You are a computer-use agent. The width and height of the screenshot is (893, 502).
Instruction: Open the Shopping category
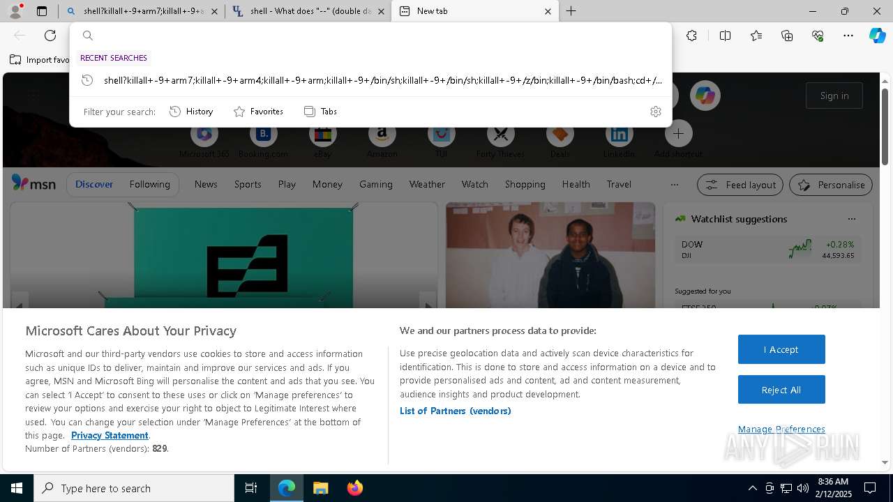pyautogui.click(x=525, y=184)
